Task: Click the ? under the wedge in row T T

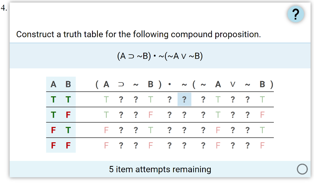Action: click(232, 99)
